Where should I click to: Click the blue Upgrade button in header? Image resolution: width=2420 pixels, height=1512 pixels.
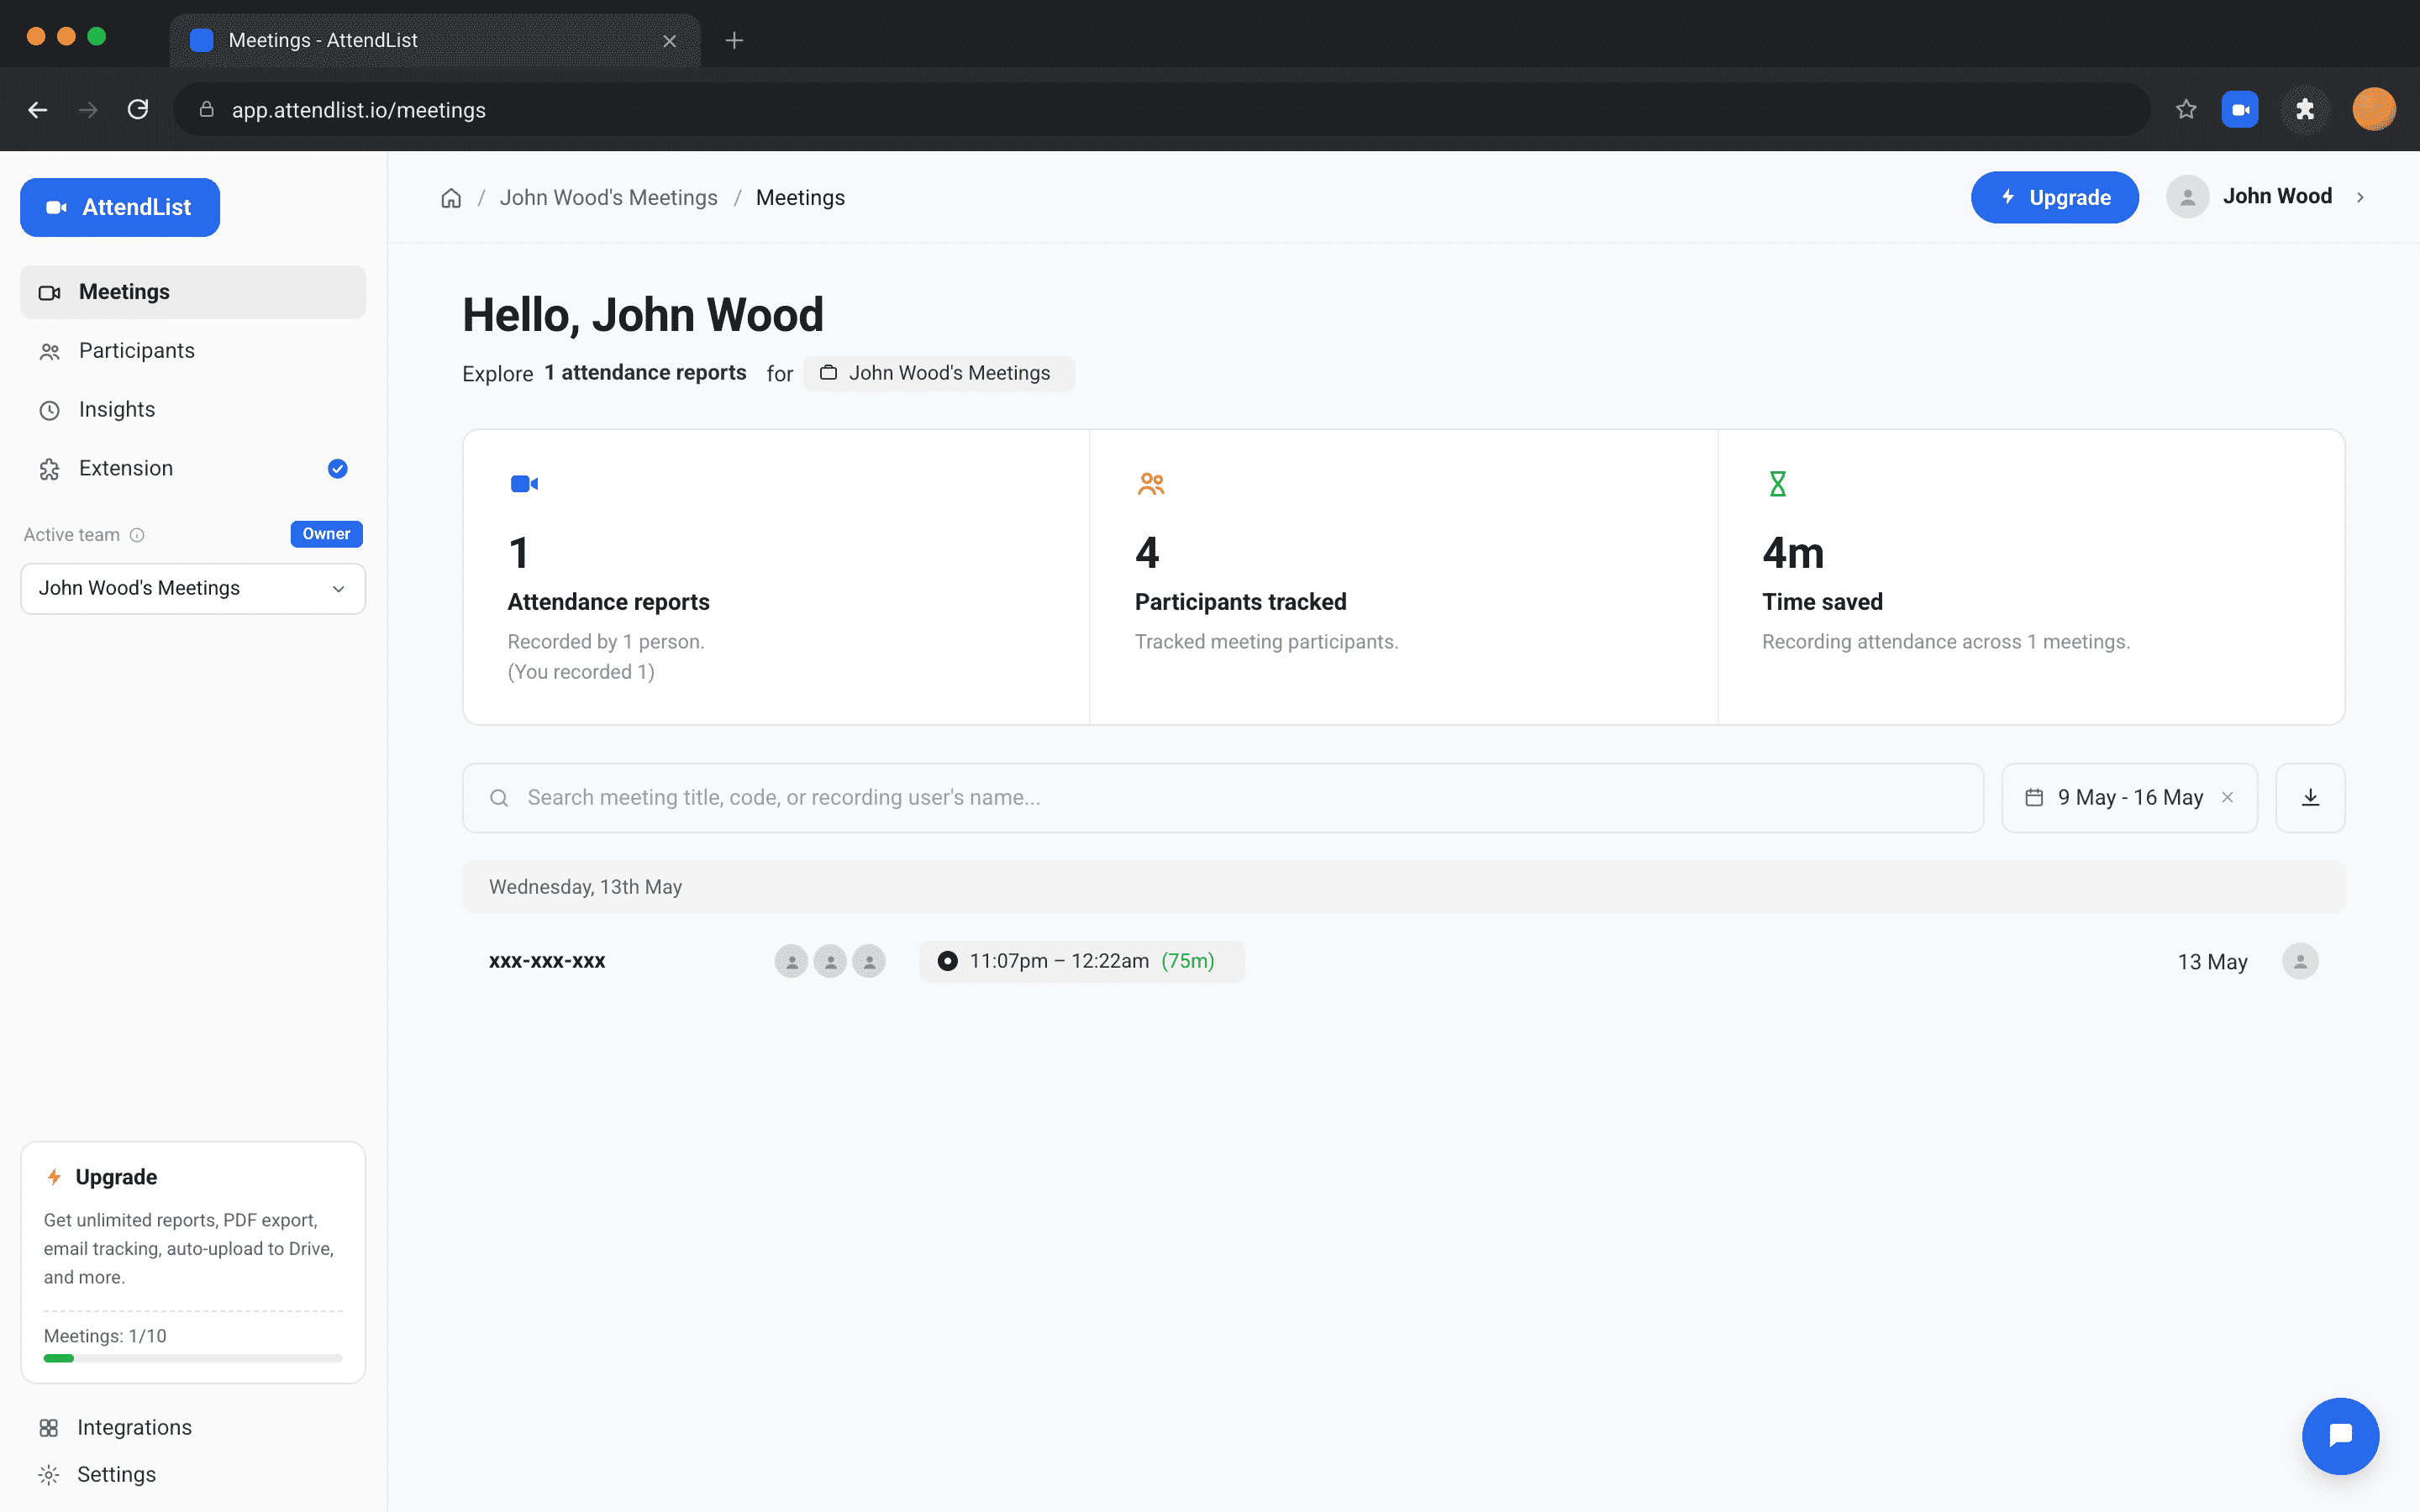(x=2054, y=197)
